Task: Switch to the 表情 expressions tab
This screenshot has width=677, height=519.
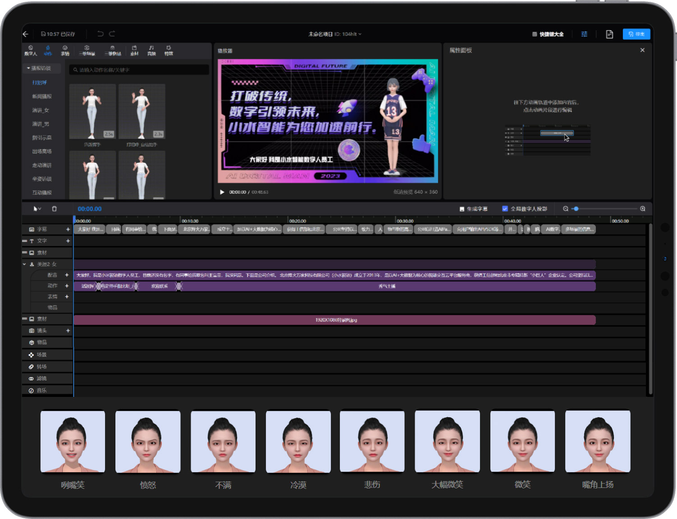Action: coord(65,50)
